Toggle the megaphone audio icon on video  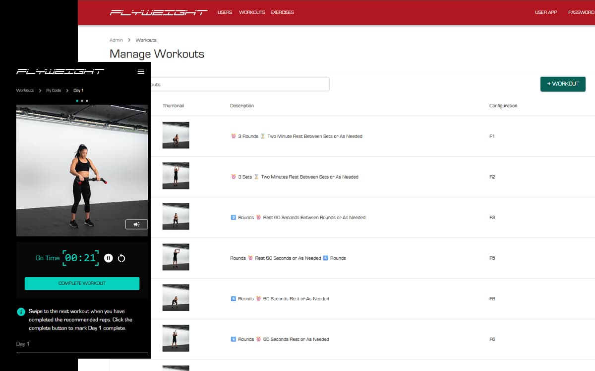[x=136, y=225]
